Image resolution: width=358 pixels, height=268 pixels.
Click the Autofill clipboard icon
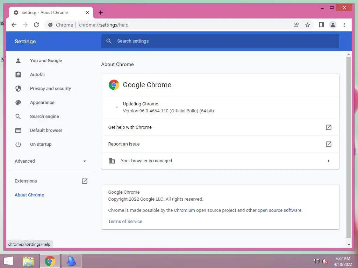click(x=18, y=75)
